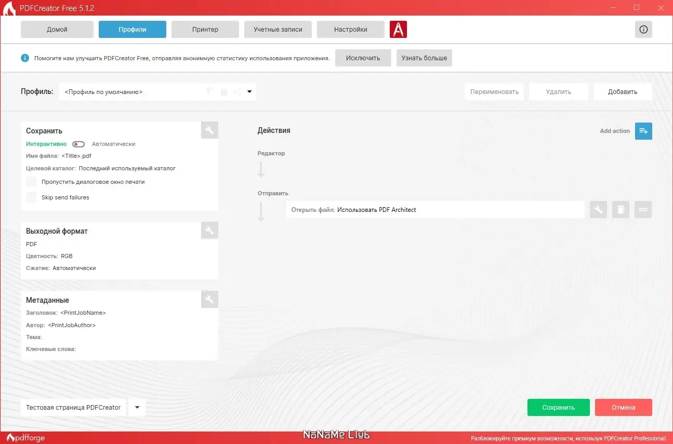Image resolution: width=673 pixels, height=444 pixels.
Task: Open the Принтер tab
Action: coord(205,30)
